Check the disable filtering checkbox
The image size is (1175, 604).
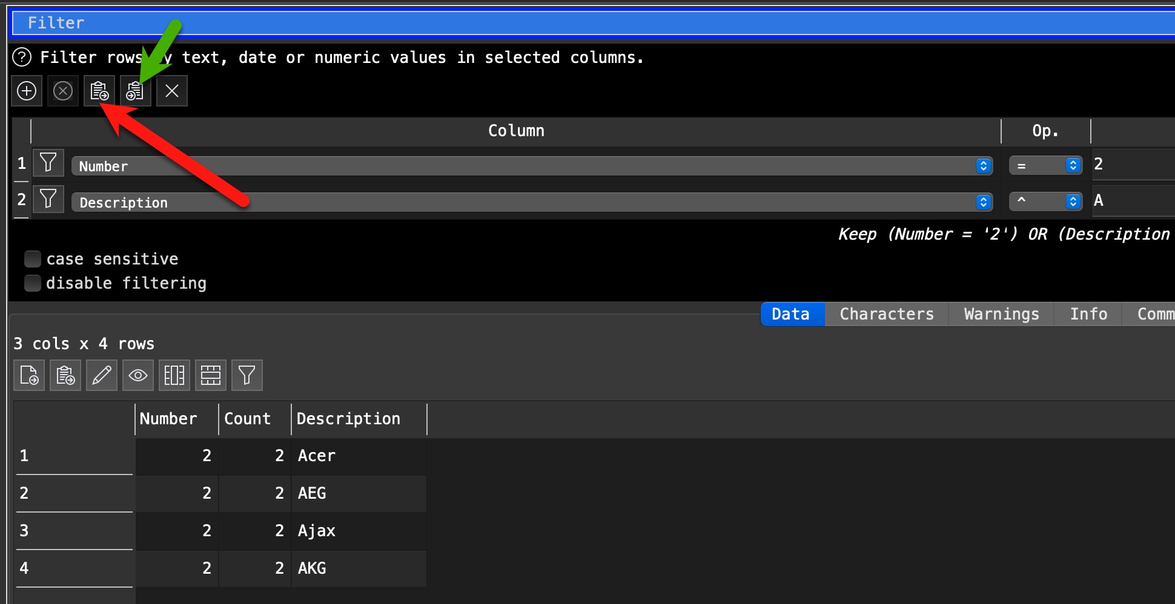[x=33, y=283]
